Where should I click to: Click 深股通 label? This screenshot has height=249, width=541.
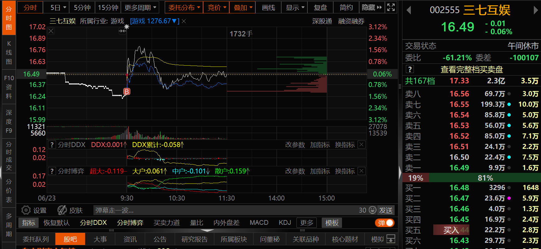pos(322,21)
